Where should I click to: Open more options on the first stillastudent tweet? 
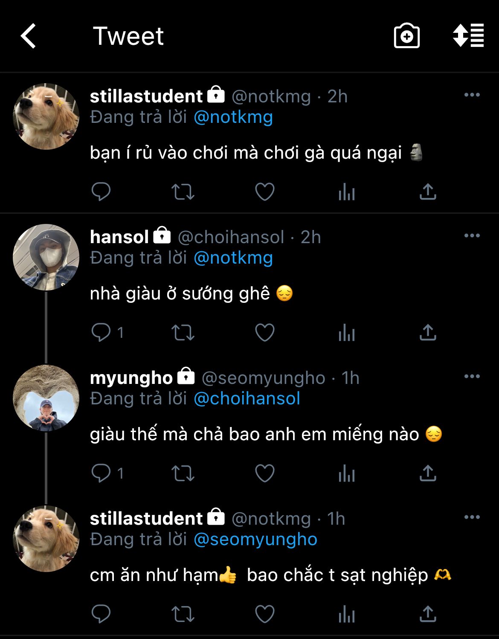click(472, 95)
